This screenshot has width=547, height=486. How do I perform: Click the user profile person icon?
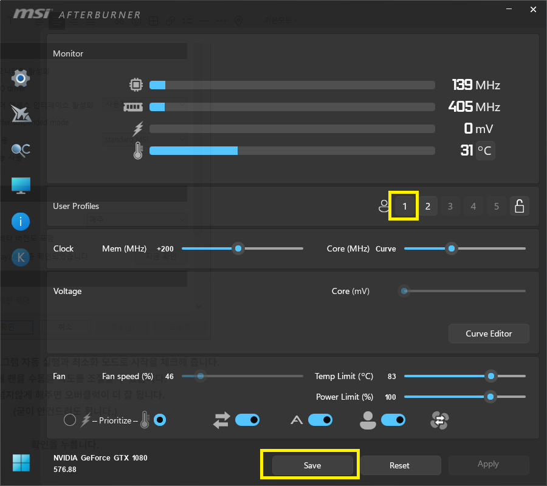(x=384, y=206)
